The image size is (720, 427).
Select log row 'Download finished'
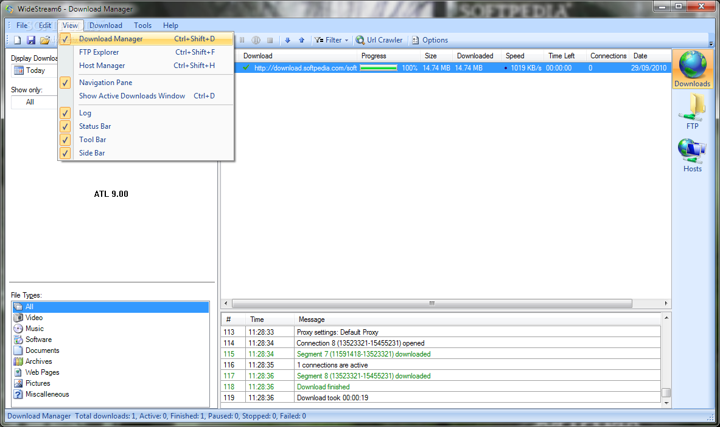(x=441, y=387)
